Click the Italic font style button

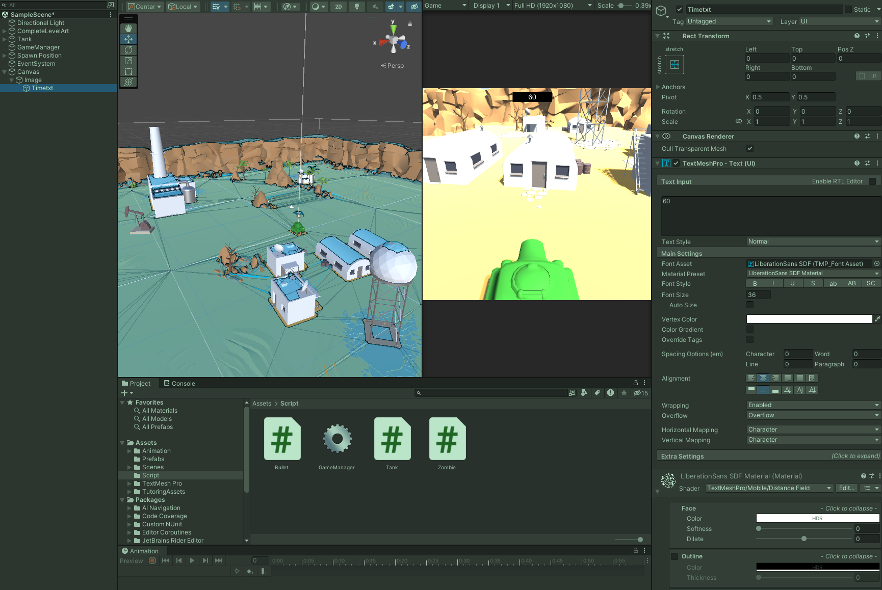(x=773, y=284)
